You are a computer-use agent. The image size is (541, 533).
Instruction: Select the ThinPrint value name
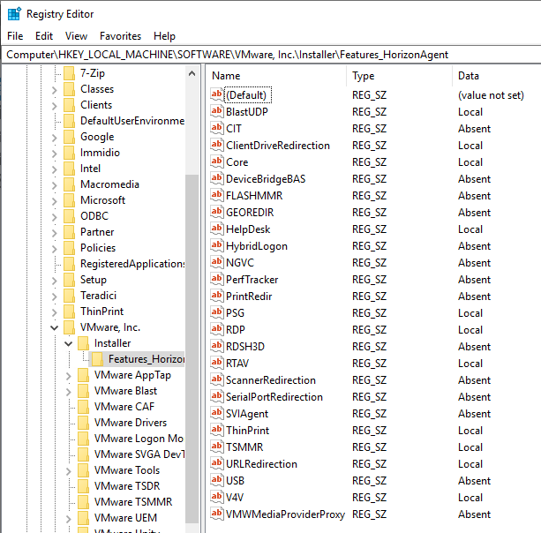(x=248, y=431)
